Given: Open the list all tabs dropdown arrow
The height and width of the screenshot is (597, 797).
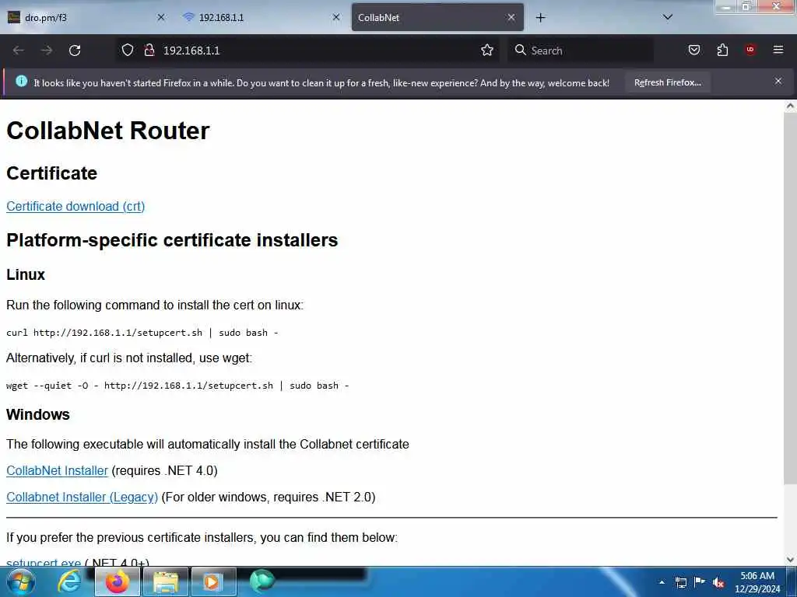Looking at the screenshot, I should (x=668, y=17).
